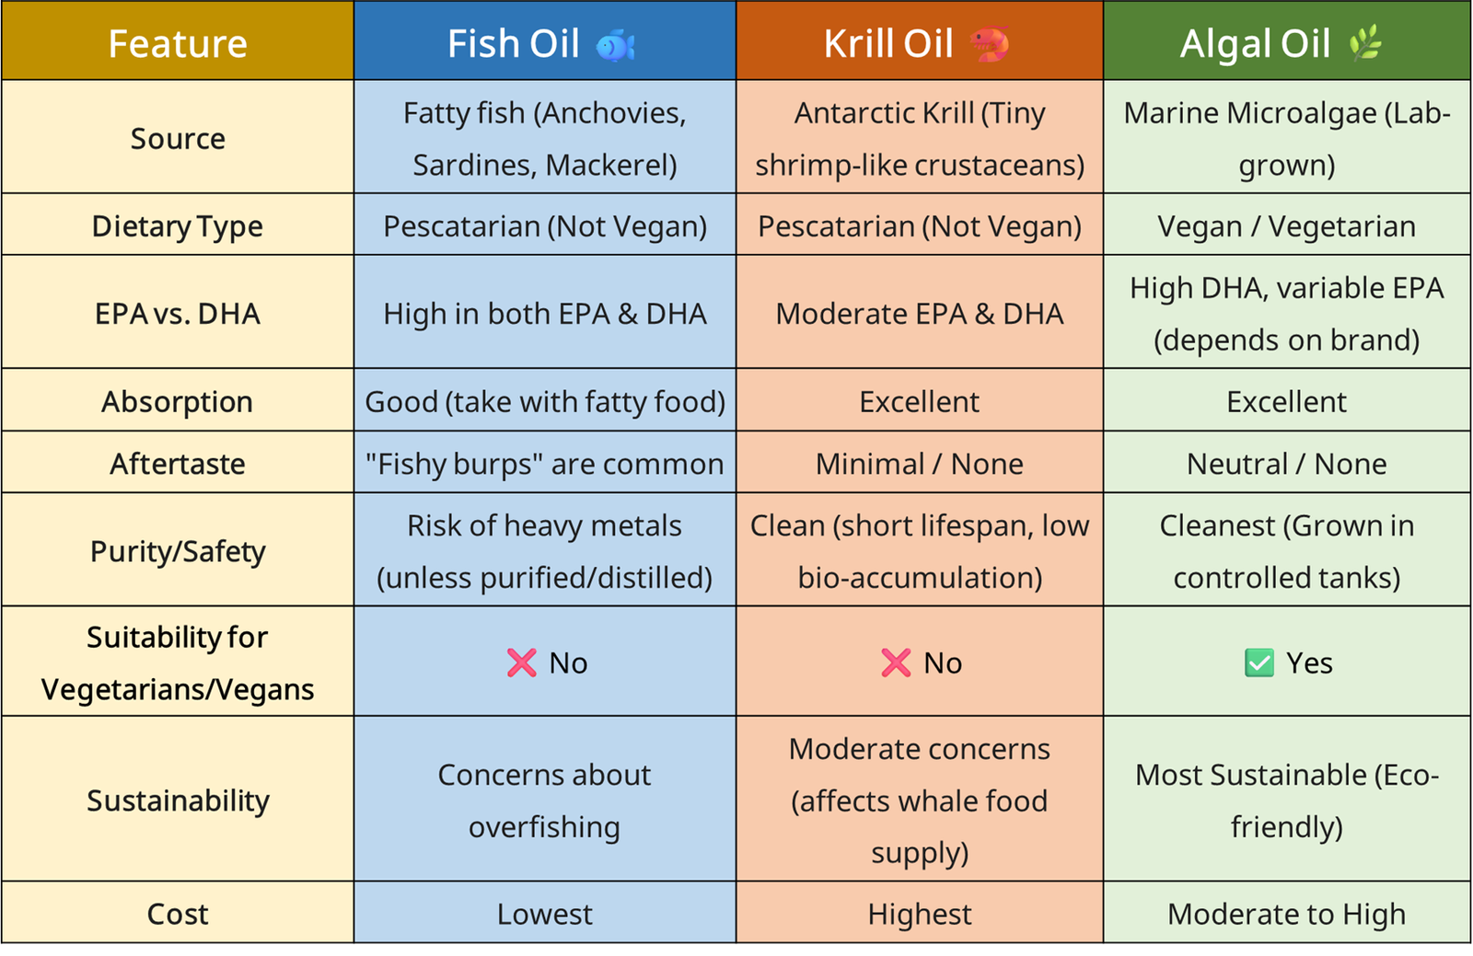
Task: Click the Absorption row label
Action: [x=178, y=402]
